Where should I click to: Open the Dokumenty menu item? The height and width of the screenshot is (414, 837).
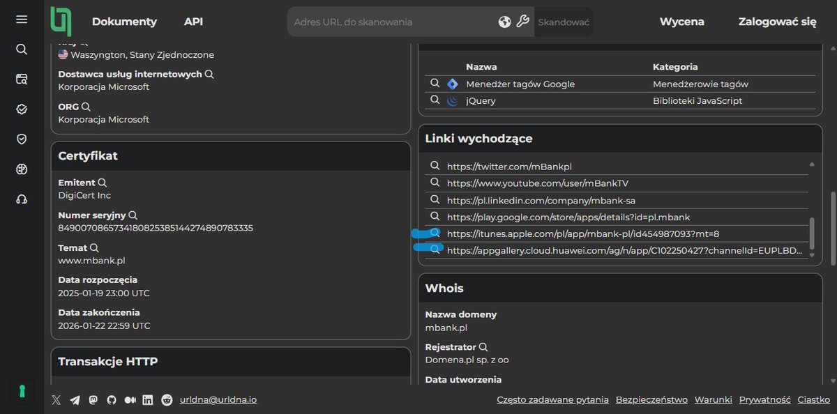[124, 22]
